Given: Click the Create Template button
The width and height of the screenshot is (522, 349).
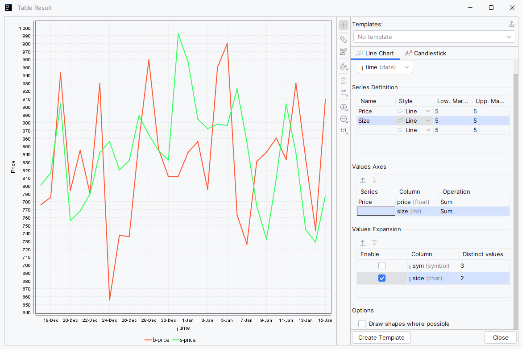Looking at the screenshot, I should (381, 338).
